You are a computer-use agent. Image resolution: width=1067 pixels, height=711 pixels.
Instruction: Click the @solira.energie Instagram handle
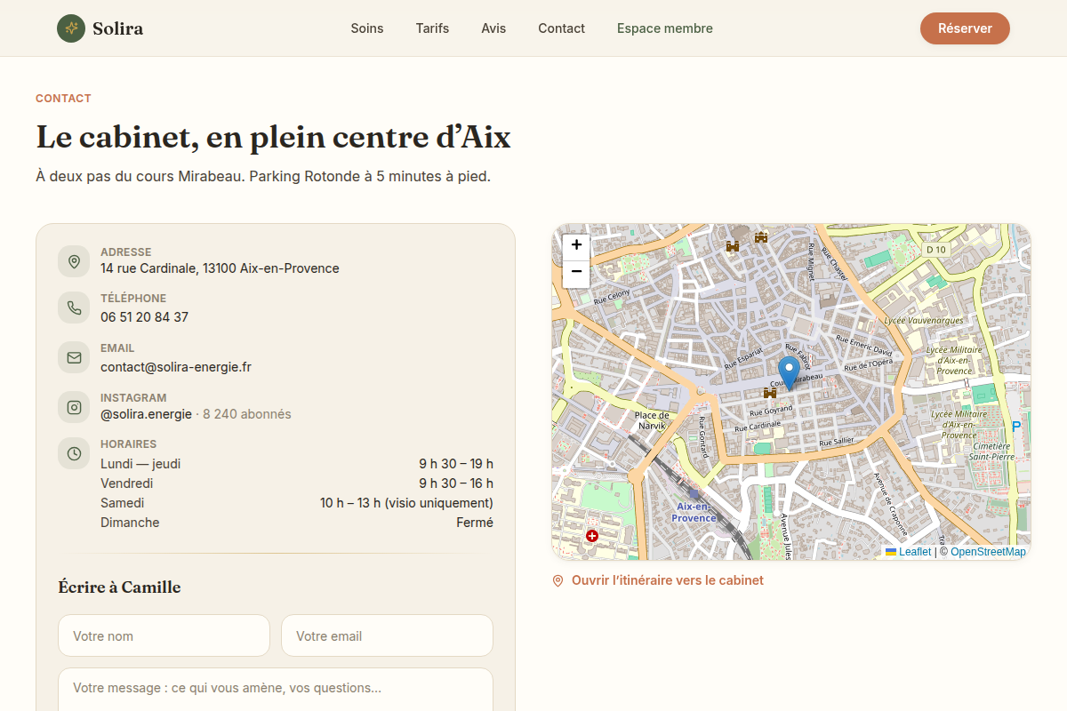(x=146, y=414)
